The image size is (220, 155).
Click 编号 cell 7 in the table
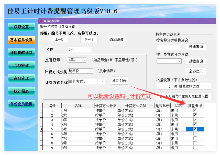[52, 138]
